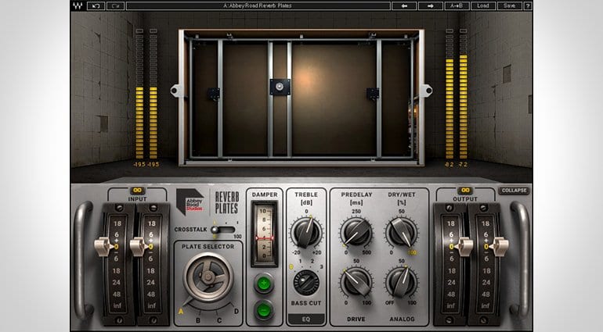Set bass cut to position 2
Viewport: 603px width, 332px height.
click(x=312, y=261)
